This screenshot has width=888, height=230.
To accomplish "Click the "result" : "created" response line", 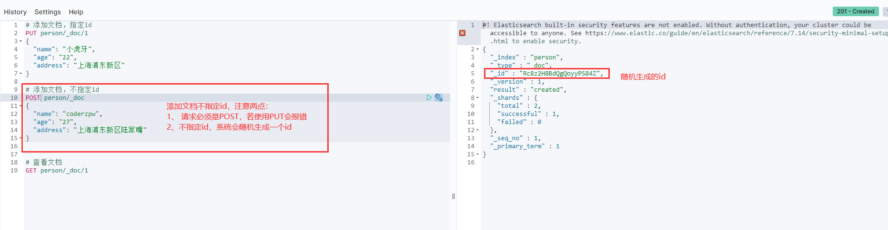I will click(x=528, y=90).
